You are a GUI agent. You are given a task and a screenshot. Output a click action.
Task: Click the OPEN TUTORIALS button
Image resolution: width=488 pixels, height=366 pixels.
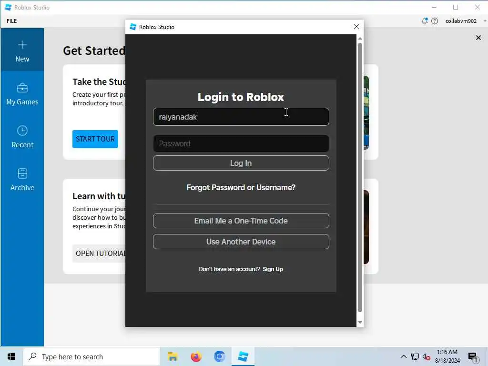point(99,254)
